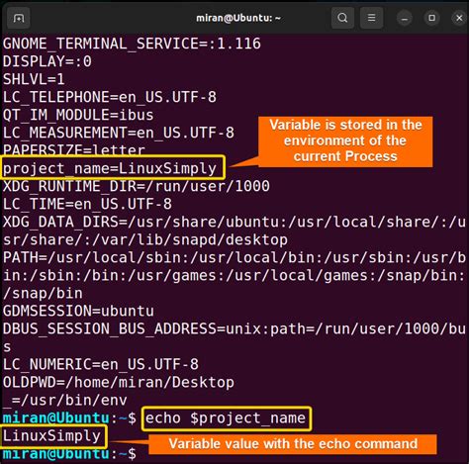The image size is (469, 464).
Task: Click the GNOME_TERMINAL_SERVICE line
Action: (x=132, y=44)
